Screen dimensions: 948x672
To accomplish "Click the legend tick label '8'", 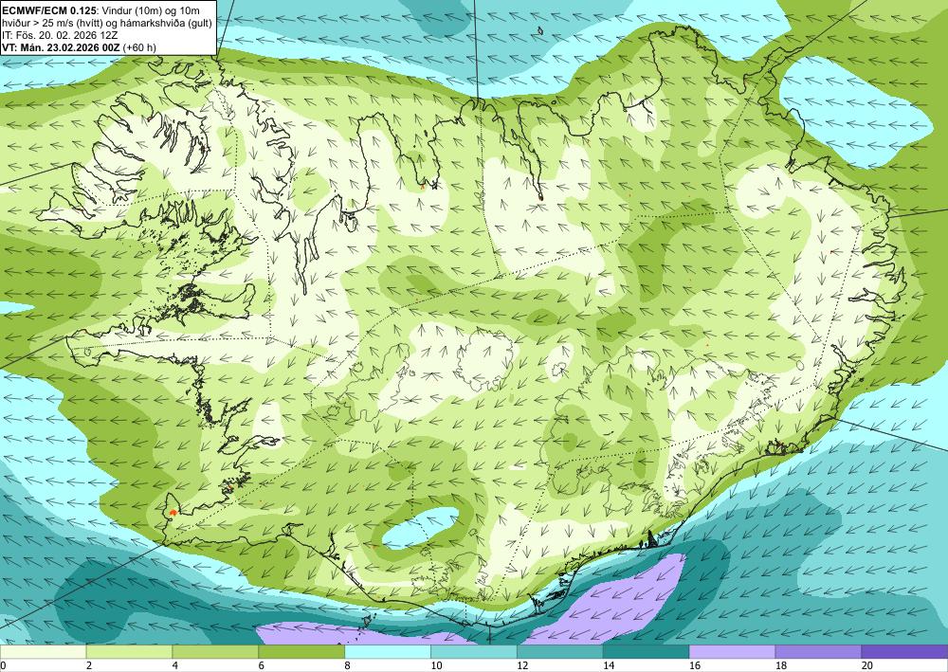I will [347, 665].
